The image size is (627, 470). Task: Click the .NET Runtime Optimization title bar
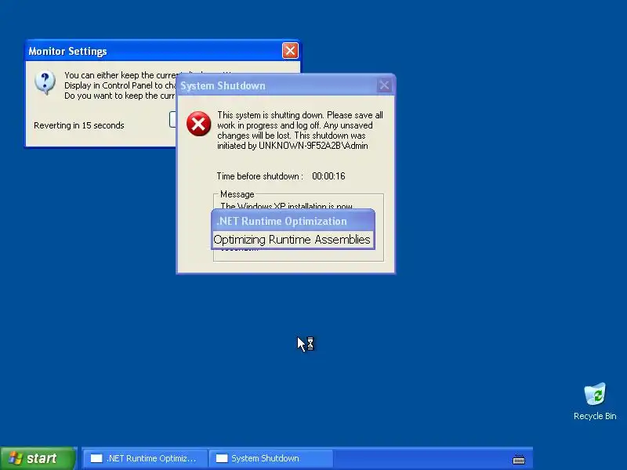[x=293, y=221]
